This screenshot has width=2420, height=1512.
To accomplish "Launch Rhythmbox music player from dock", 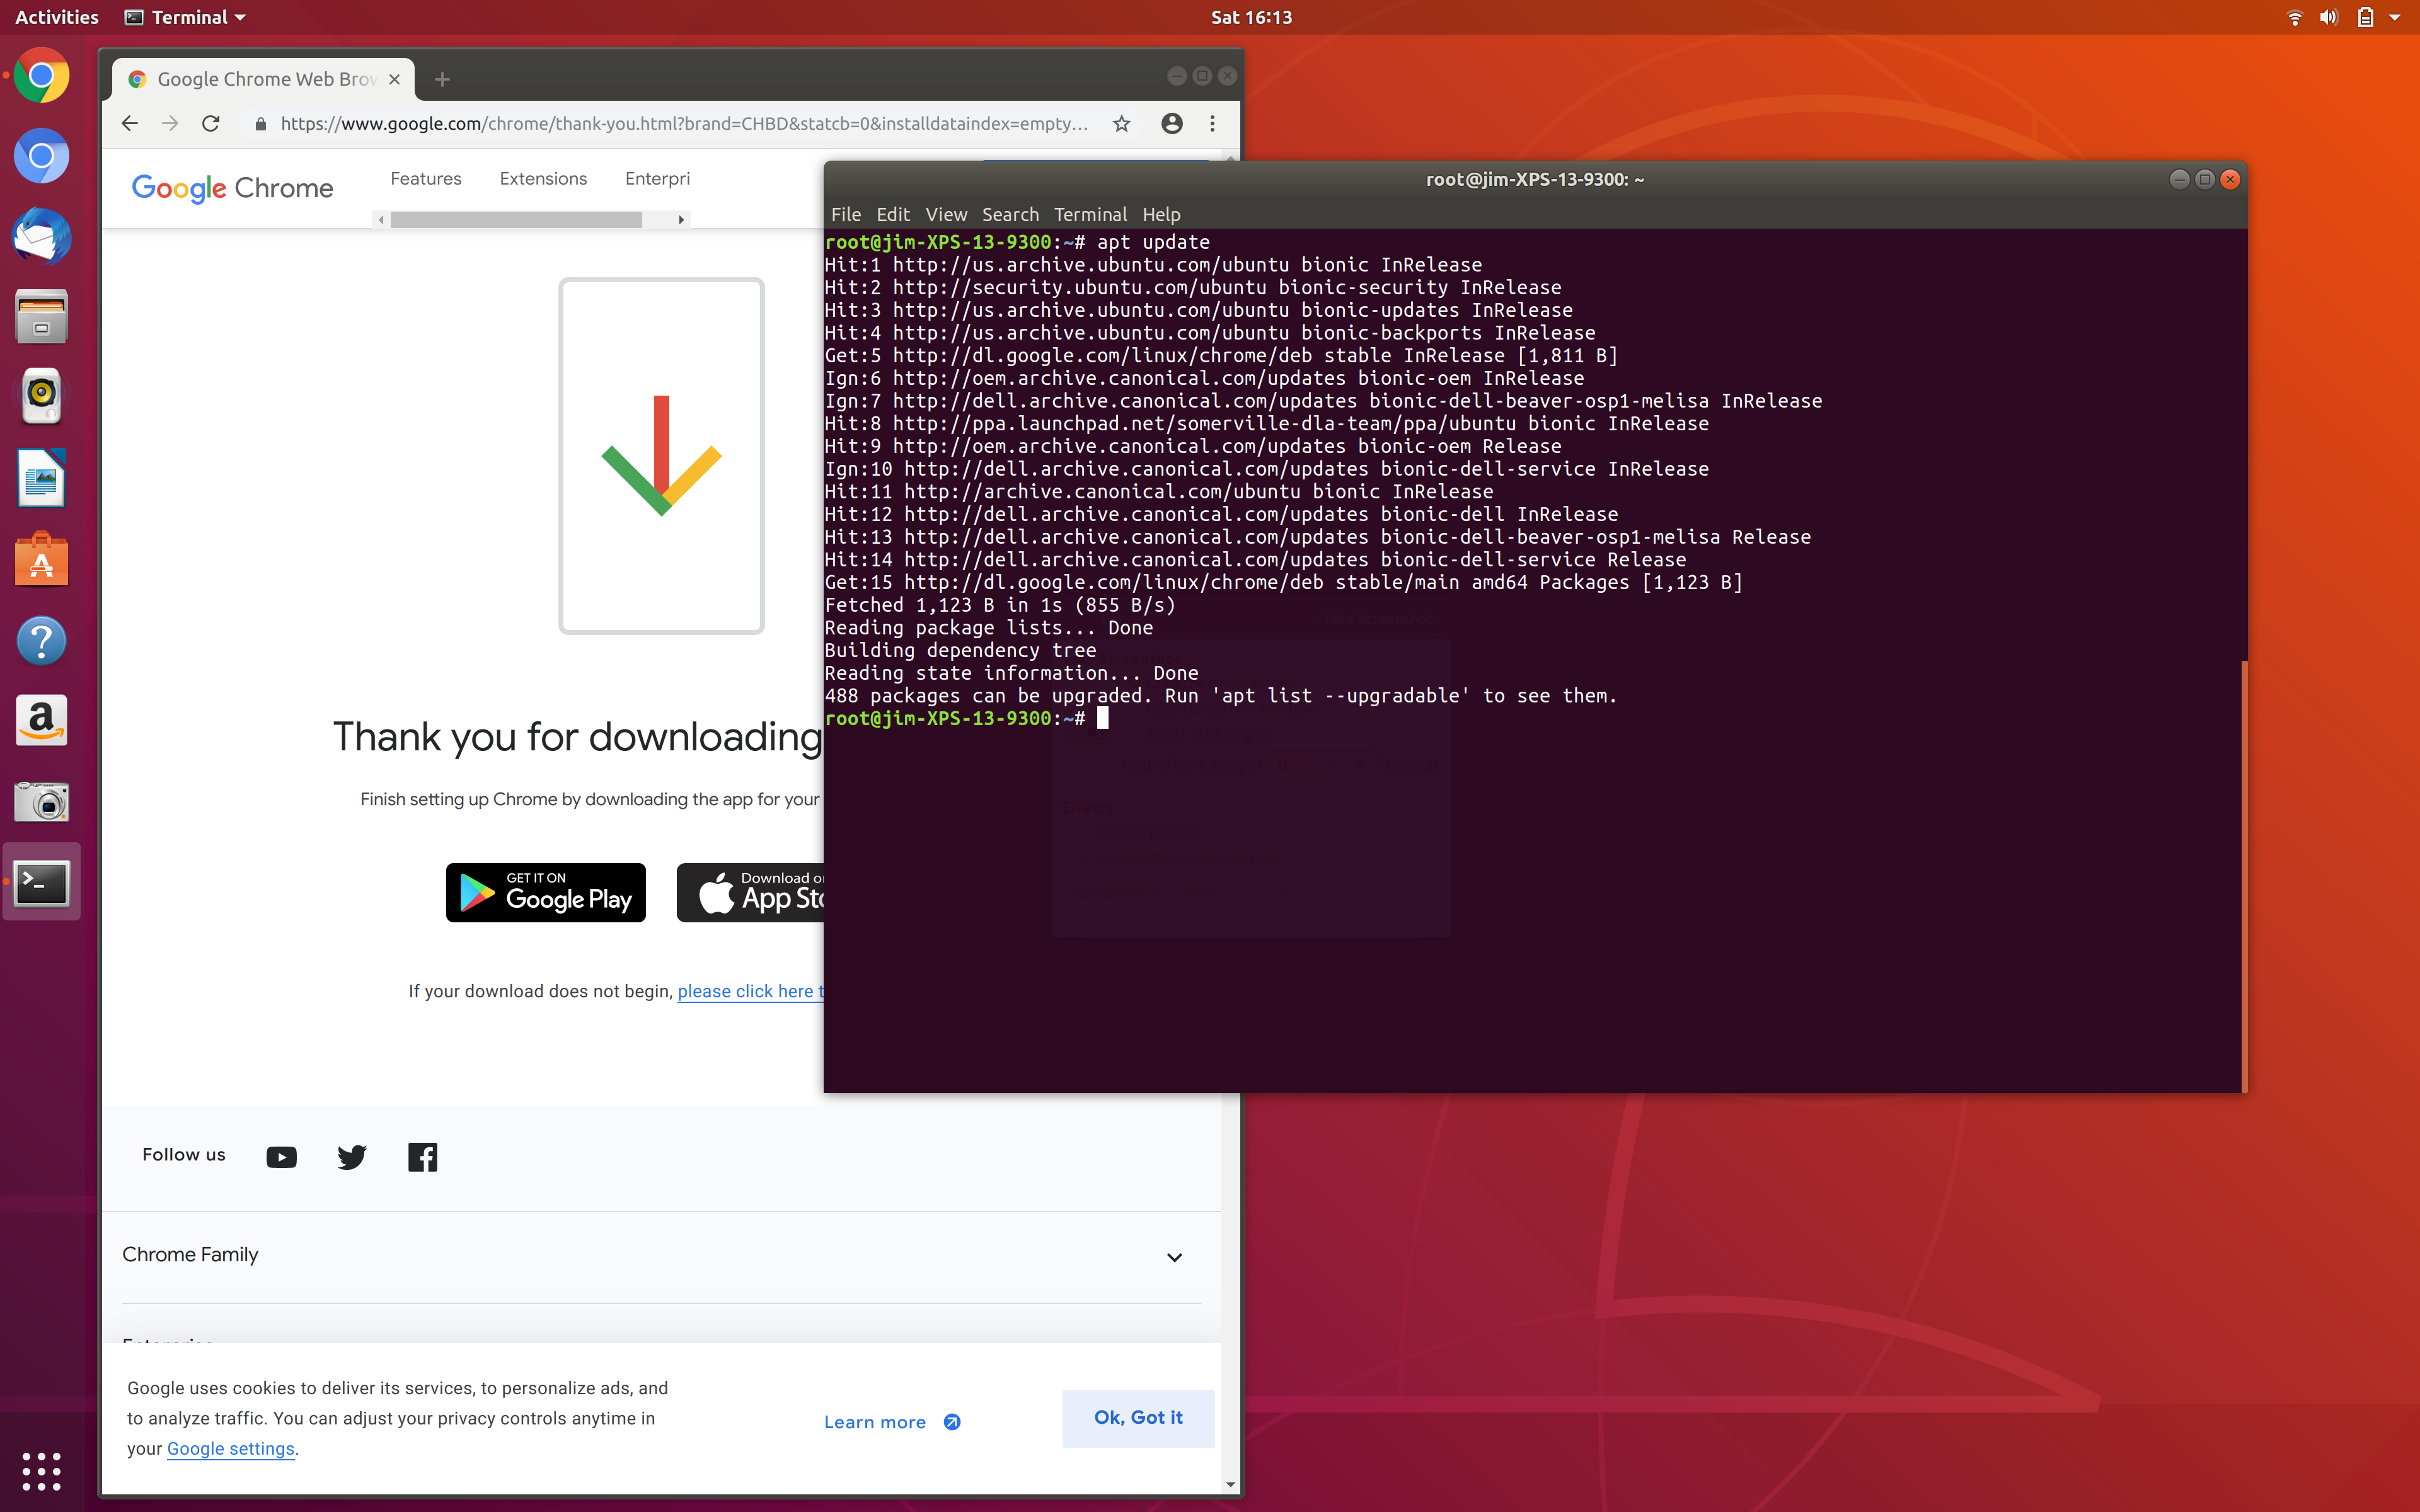I will pyautogui.click(x=41, y=397).
